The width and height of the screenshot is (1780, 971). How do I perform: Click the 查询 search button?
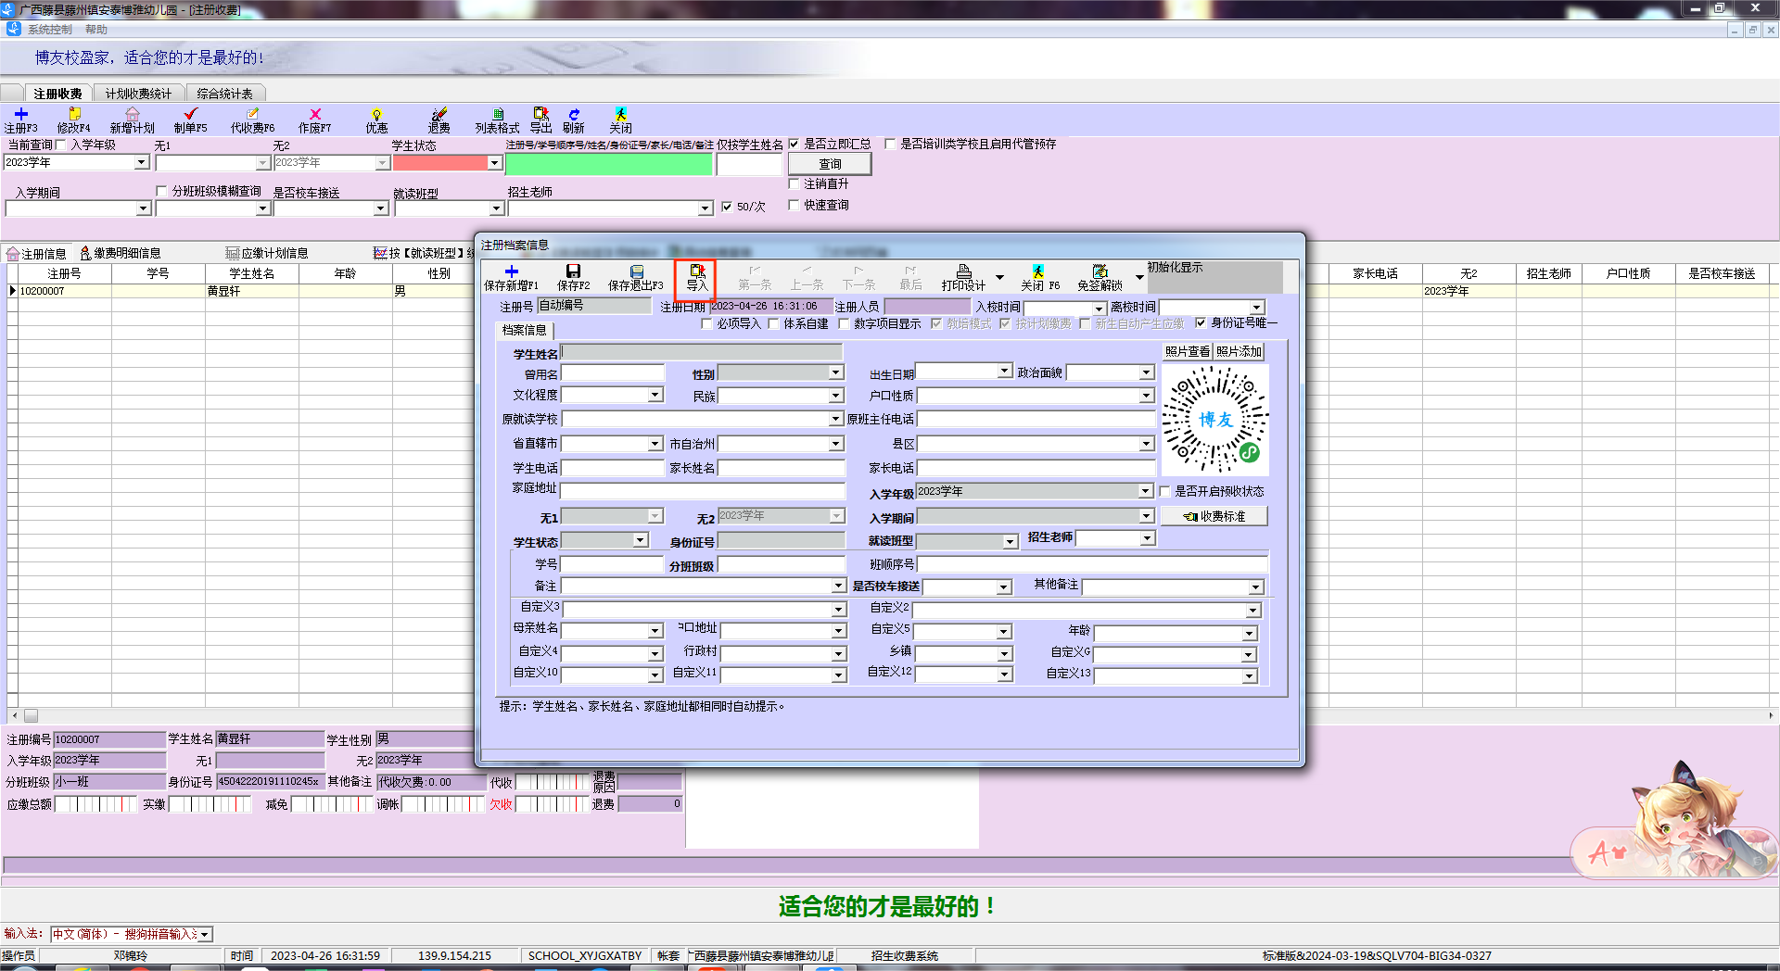click(830, 164)
